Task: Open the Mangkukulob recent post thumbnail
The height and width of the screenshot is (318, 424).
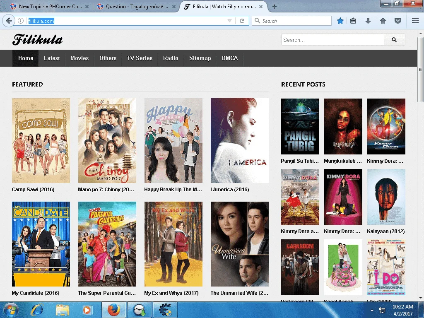Action: (343, 127)
